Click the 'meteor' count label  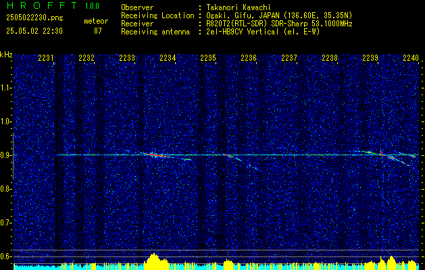96,21
